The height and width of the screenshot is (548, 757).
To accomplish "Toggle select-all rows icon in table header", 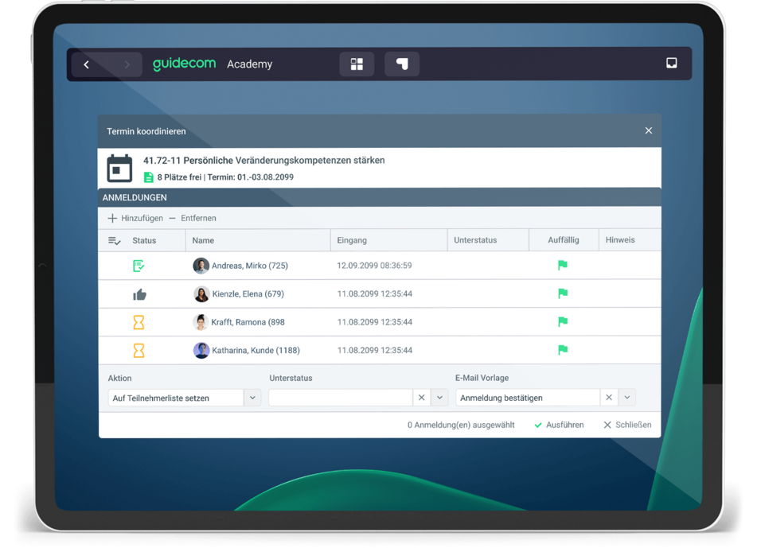I will [115, 240].
